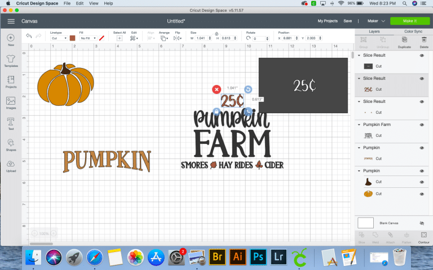Screen dimensions: 433x270
Task: Click the rotate handle on 25¢ selection
Action: (248, 89)
